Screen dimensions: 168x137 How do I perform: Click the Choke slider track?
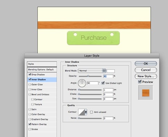coord(90,94)
